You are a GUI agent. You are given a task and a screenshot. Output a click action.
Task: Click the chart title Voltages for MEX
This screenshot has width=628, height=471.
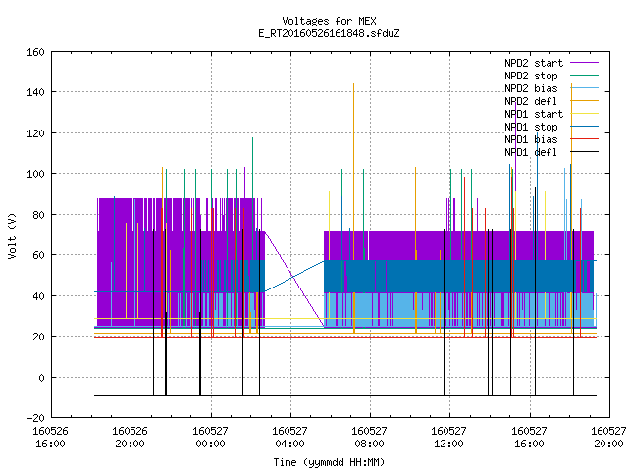(330, 21)
